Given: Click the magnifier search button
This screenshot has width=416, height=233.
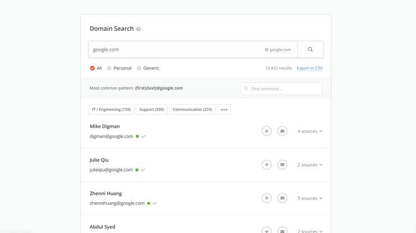Looking at the screenshot, I should 310,49.
